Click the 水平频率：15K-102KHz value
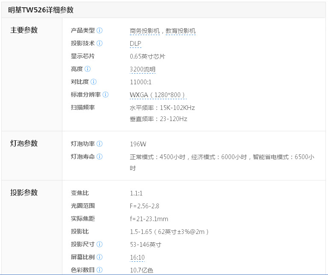 162,108
